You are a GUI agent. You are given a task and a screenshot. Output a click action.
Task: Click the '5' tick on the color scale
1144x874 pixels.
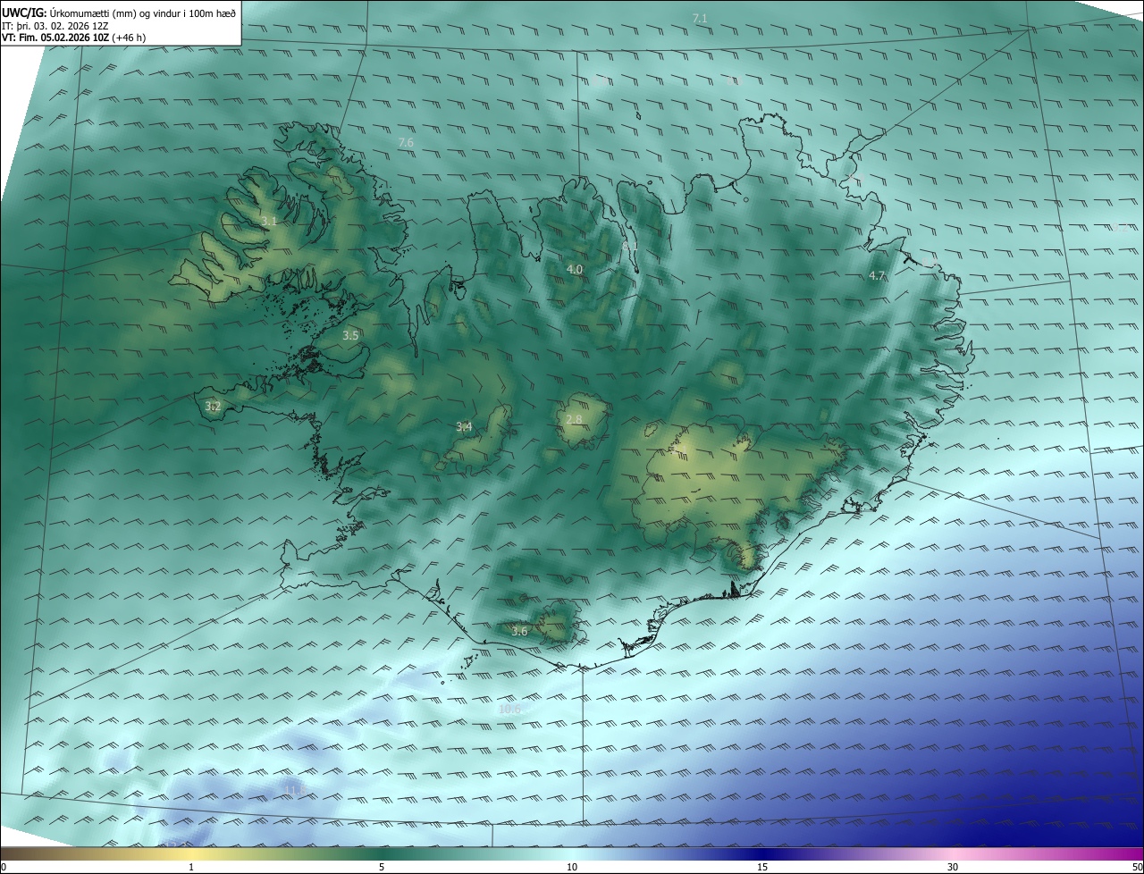[382, 867]
